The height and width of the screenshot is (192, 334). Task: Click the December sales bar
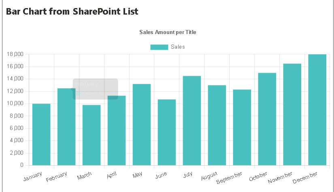click(x=317, y=110)
